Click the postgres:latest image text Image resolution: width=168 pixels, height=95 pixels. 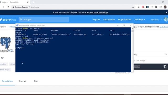pos(40,34)
